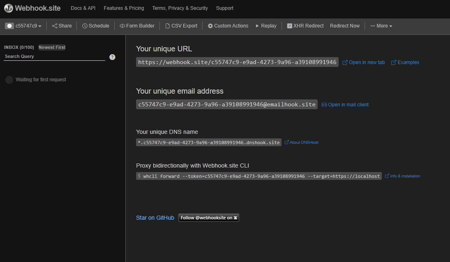Open Terms, Privacy & Security page
The width and height of the screenshot is (450, 262).
click(x=180, y=8)
